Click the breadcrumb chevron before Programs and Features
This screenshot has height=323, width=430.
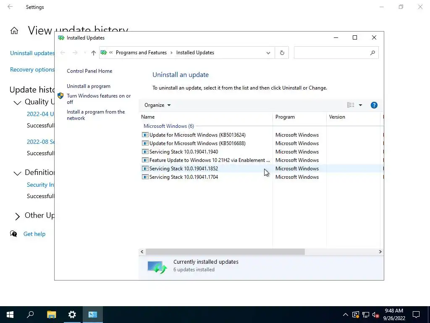tap(111, 53)
